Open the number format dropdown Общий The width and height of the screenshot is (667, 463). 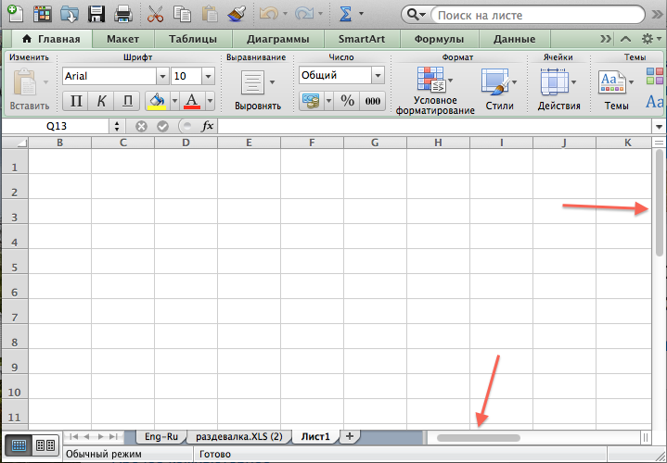[378, 76]
